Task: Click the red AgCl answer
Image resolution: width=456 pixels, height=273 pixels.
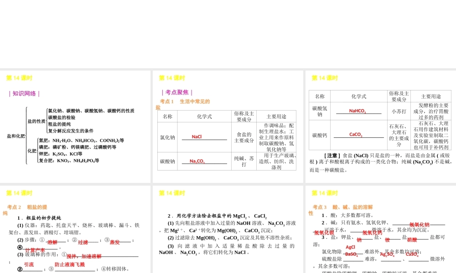Action: coord(350,247)
